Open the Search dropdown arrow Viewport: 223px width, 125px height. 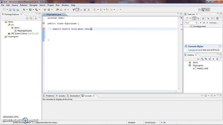[68, 10]
